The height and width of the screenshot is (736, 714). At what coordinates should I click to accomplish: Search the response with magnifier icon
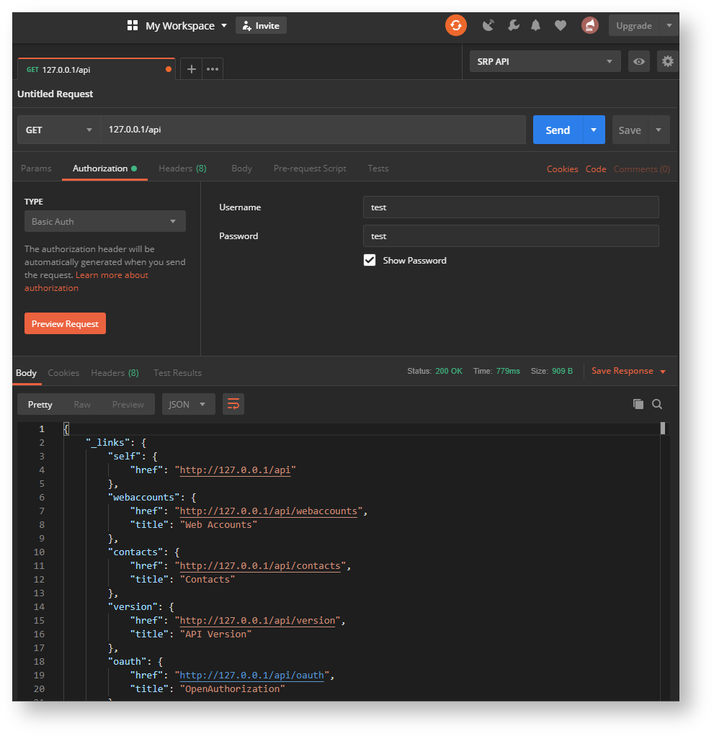[657, 404]
